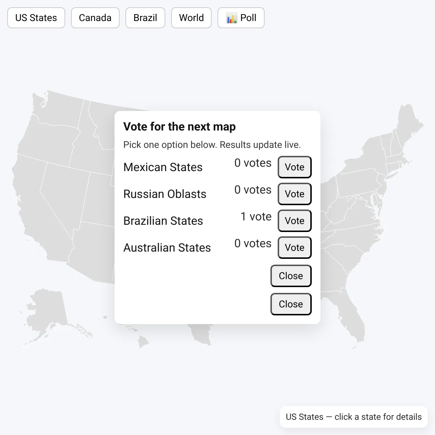Vote for Russian Oblasts
Image resolution: width=435 pixels, height=435 pixels.
295,194
